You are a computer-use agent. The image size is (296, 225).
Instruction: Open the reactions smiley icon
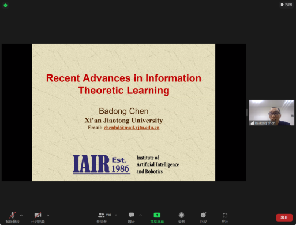(203, 215)
